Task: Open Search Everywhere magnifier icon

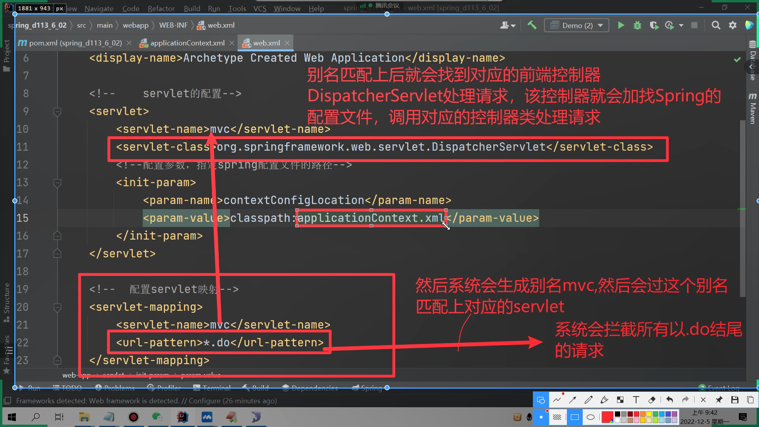Action: coord(716,25)
